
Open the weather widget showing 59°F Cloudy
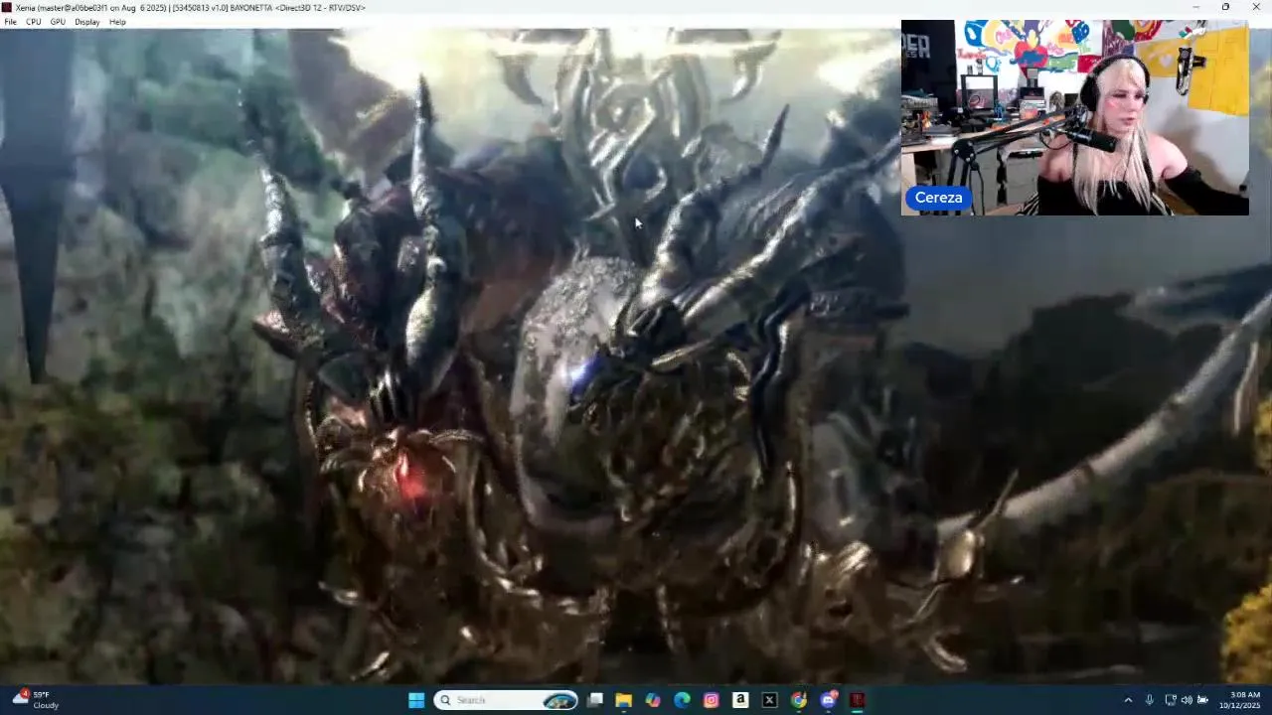point(36,700)
